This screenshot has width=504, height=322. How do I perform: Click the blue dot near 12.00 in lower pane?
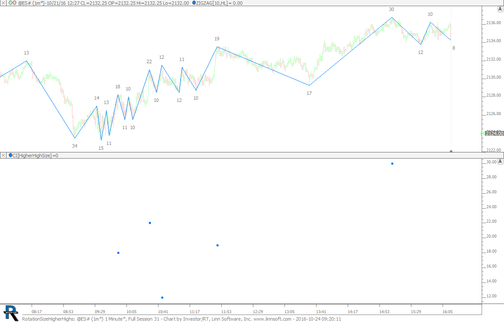click(162, 297)
